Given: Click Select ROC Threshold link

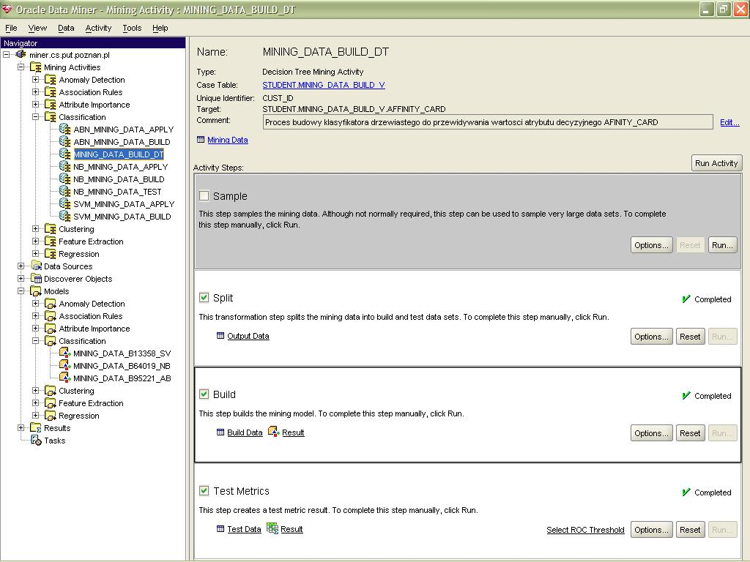Looking at the screenshot, I should coord(585,530).
